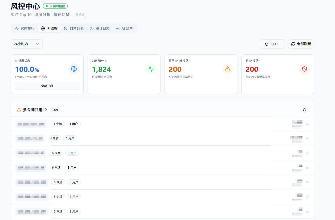Image resolution: width=335 pixels, height=220 pixels.
Task: Click the orange warning triangle in 共享IP card
Action: (x=228, y=69)
